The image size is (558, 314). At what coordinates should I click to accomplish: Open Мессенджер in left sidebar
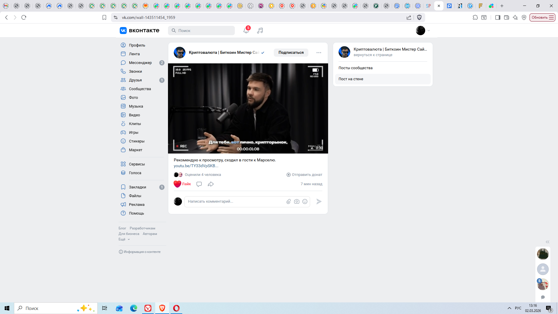[x=140, y=63]
